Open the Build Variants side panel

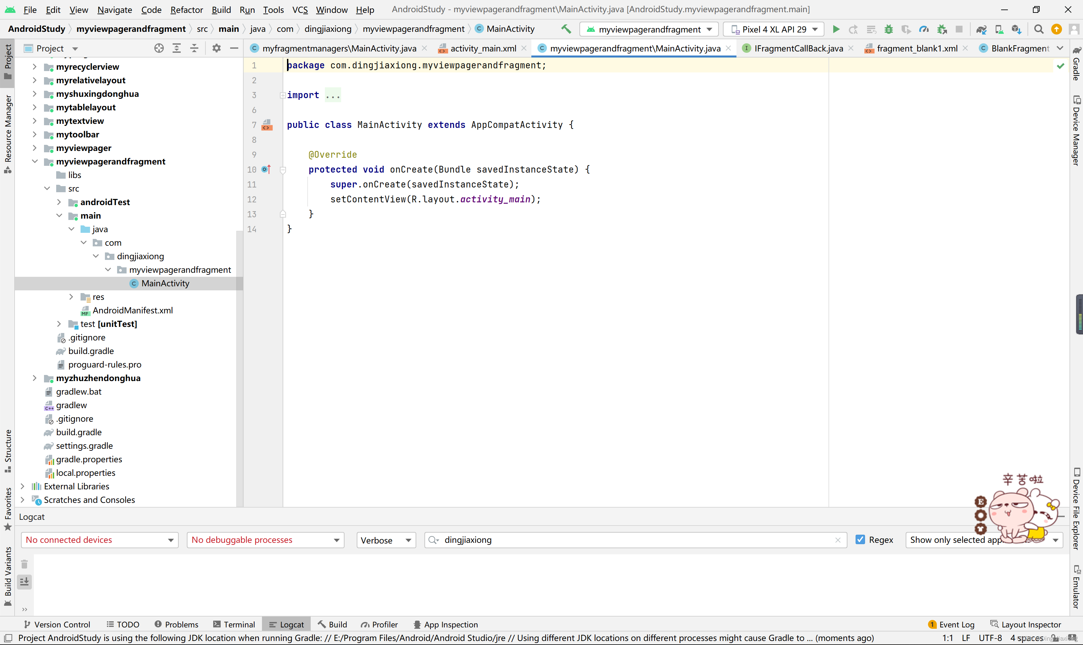pyautogui.click(x=8, y=576)
